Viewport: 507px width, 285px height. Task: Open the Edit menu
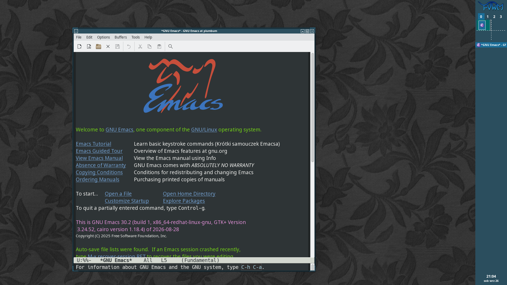tap(89, 37)
